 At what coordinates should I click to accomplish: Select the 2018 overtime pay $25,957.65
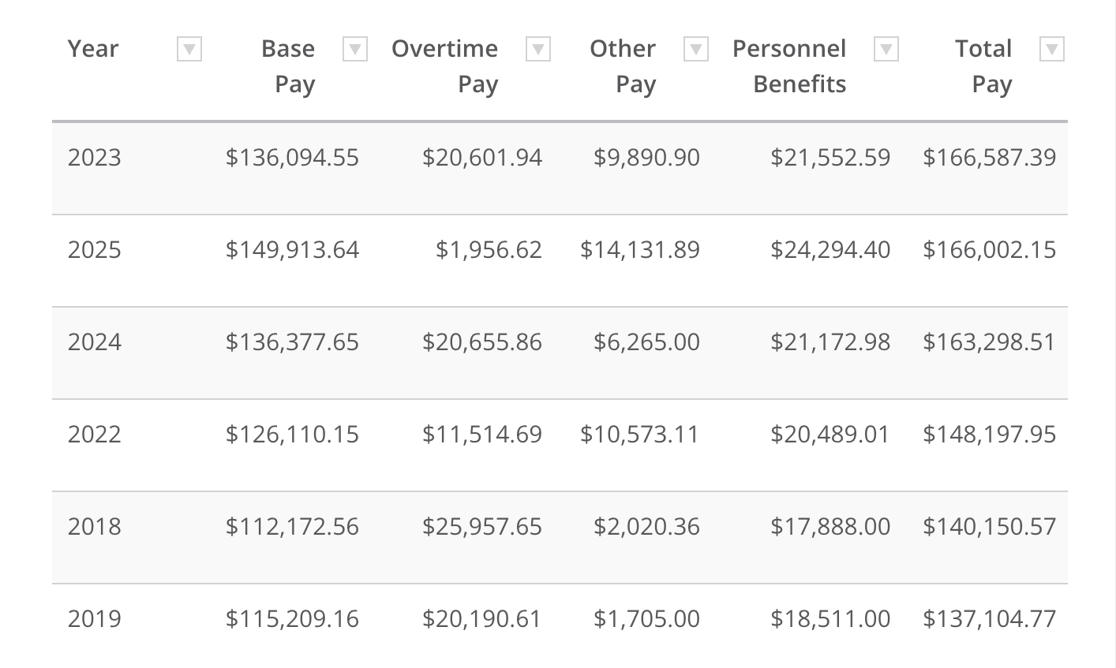(x=482, y=527)
